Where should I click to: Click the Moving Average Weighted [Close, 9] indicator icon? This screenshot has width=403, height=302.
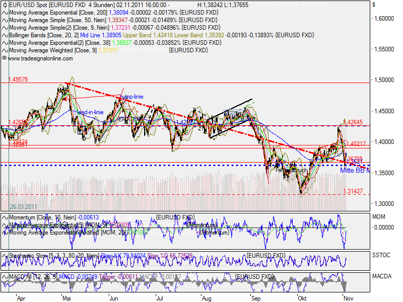click(x=5, y=50)
